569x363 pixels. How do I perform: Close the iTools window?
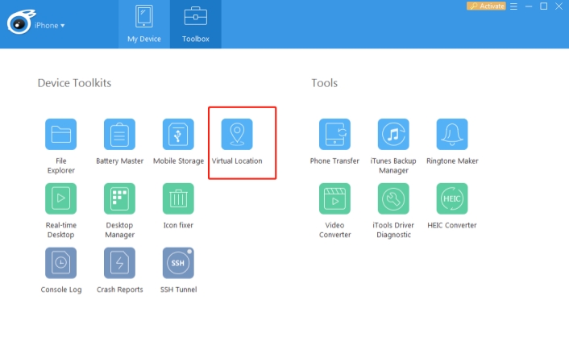tap(559, 6)
